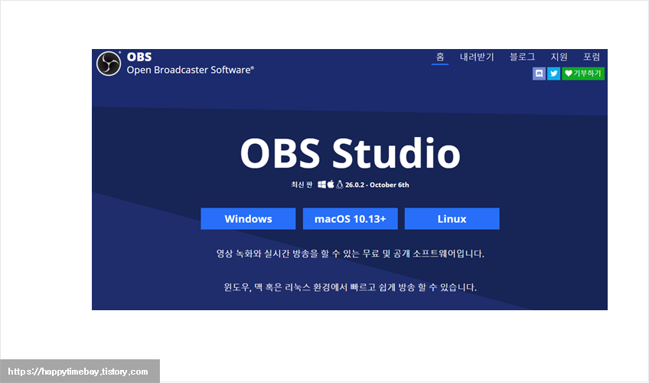Click the sentence starting "윈도우, 맥 혹은"

click(x=351, y=287)
